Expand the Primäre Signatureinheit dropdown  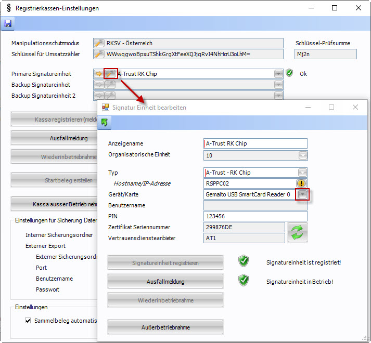[x=279, y=74]
